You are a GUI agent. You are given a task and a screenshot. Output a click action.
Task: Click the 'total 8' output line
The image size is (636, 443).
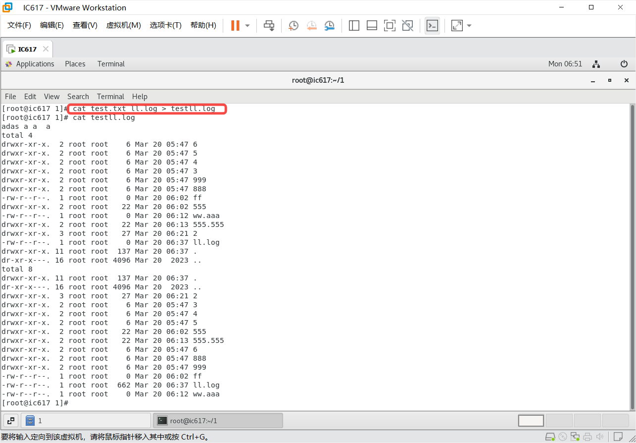click(17, 269)
